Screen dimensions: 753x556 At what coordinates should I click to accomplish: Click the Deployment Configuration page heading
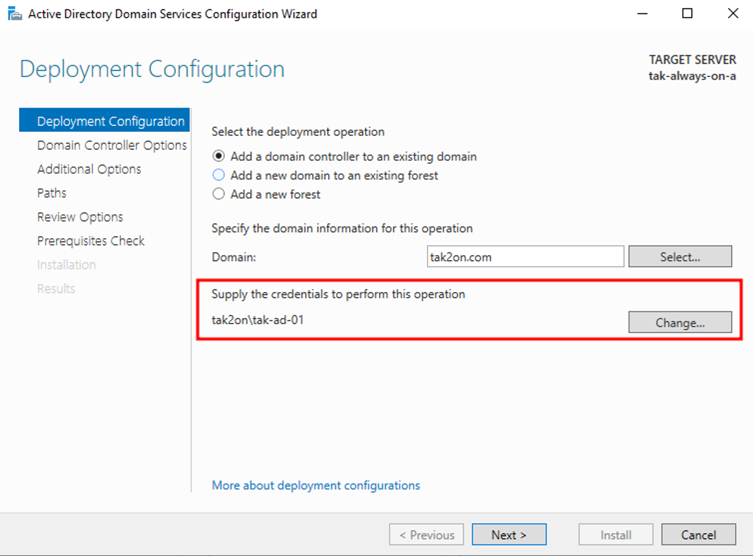152,70
